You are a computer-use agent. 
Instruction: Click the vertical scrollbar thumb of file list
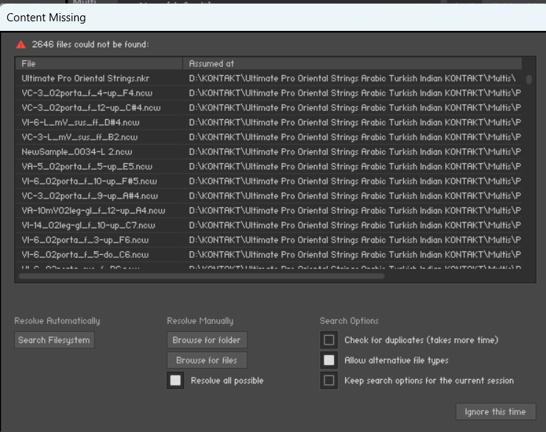[529, 79]
